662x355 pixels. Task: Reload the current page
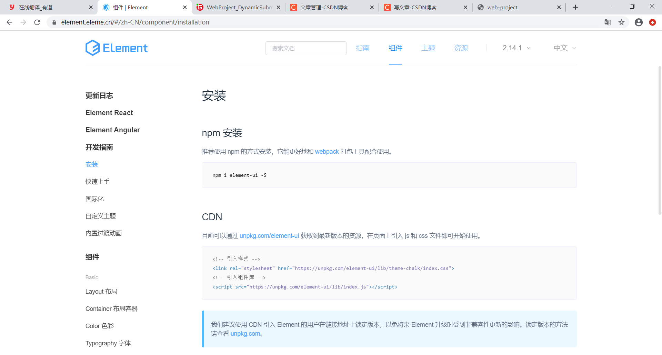[x=37, y=22]
